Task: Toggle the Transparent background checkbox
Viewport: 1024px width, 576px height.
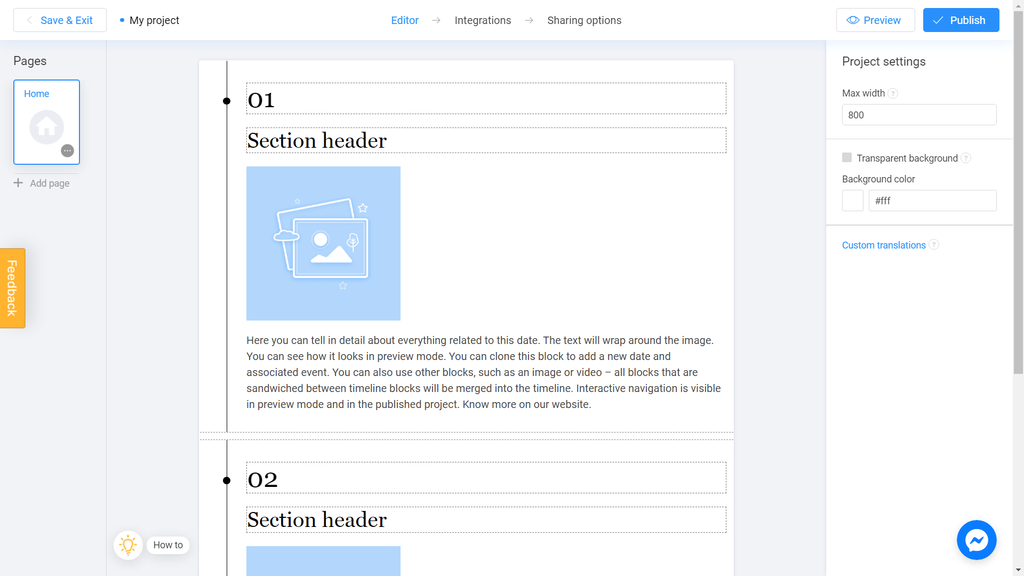Action: [847, 157]
